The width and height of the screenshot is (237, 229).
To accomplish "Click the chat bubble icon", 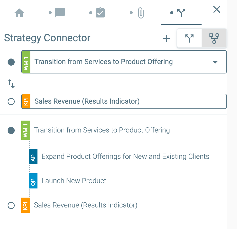I will tap(59, 12).
